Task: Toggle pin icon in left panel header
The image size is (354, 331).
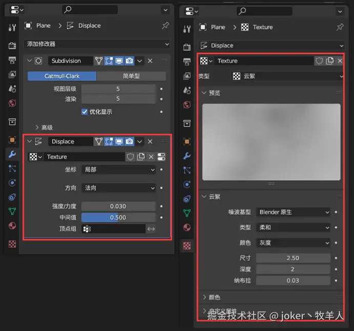Action: click(x=165, y=26)
